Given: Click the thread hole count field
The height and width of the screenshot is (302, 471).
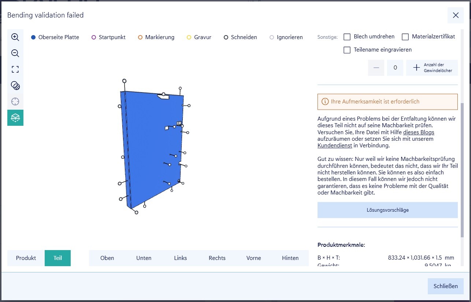Looking at the screenshot, I should tap(395, 68).
